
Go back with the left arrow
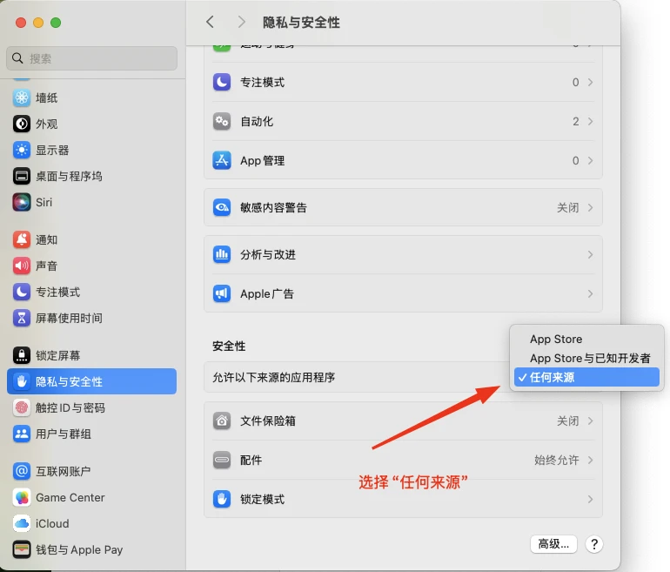[x=210, y=22]
